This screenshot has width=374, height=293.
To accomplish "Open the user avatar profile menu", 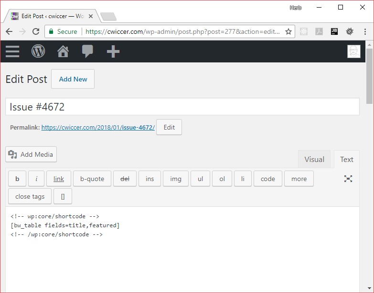I will pyautogui.click(x=354, y=51).
